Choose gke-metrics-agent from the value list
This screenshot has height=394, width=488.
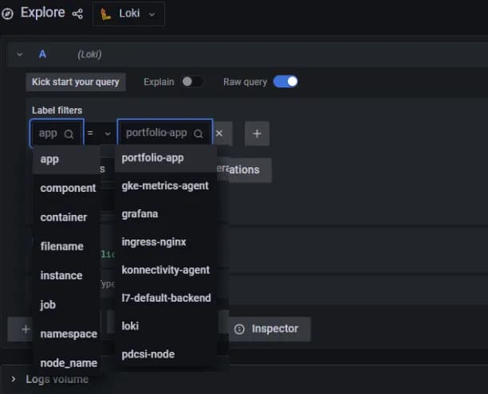166,186
